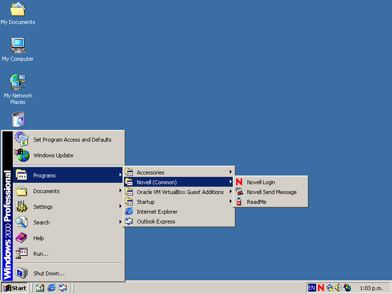Open Novell Send Message

coord(271,192)
